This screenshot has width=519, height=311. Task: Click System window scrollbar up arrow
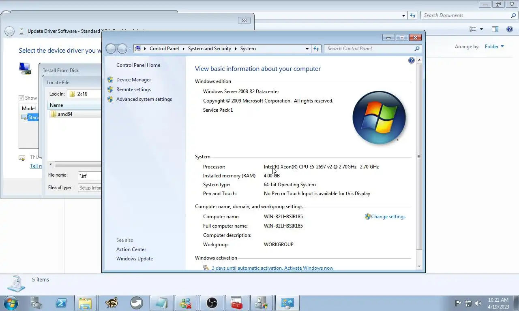click(x=419, y=60)
